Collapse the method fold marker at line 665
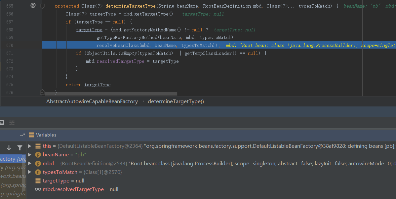 (x=42, y=6)
